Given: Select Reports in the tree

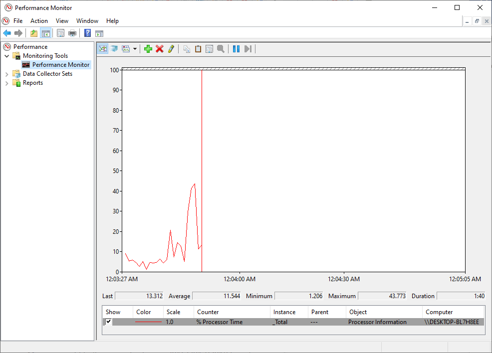Looking at the screenshot, I should (32, 83).
